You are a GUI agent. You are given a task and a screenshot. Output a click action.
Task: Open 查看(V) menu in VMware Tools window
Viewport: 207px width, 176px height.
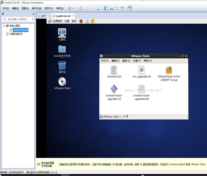tap(126, 61)
